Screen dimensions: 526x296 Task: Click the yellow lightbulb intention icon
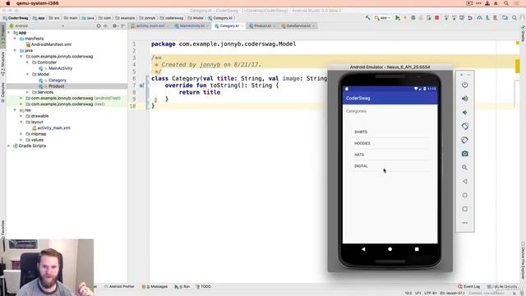tap(155, 99)
